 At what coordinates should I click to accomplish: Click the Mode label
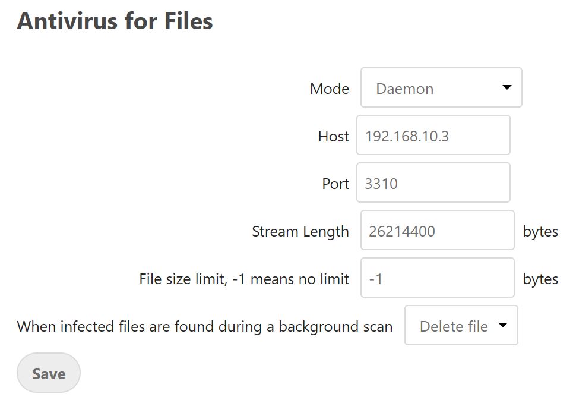[330, 89]
